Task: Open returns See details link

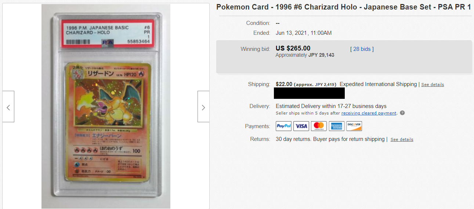Action: point(402,139)
